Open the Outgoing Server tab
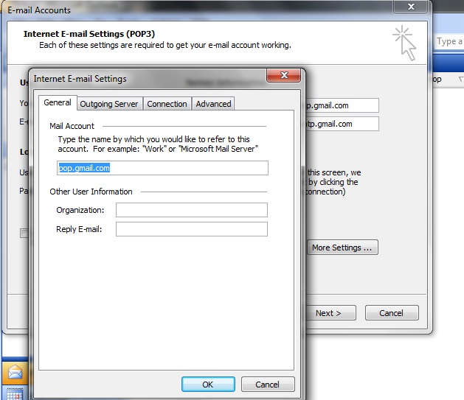464x400 pixels. click(x=109, y=104)
